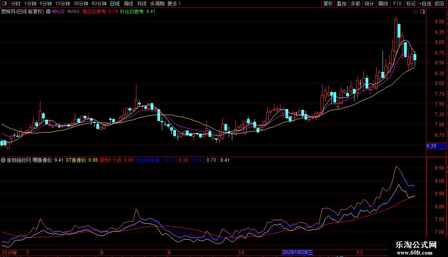
Task: Click the 财主抓涨停 label
Action: [x=147, y=160]
